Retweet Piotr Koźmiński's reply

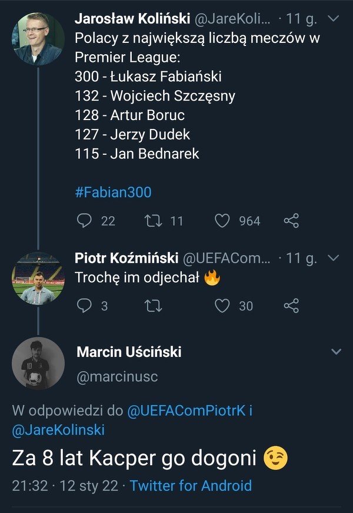coord(153,306)
